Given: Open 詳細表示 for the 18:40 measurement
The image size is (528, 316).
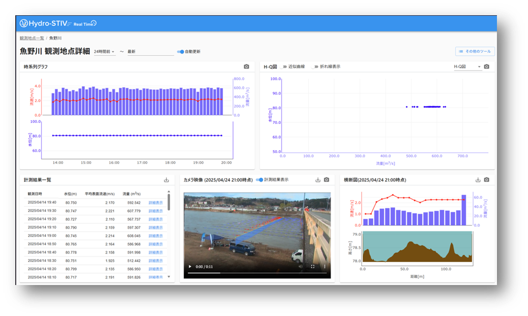Looking at the screenshot, I should (156, 253).
